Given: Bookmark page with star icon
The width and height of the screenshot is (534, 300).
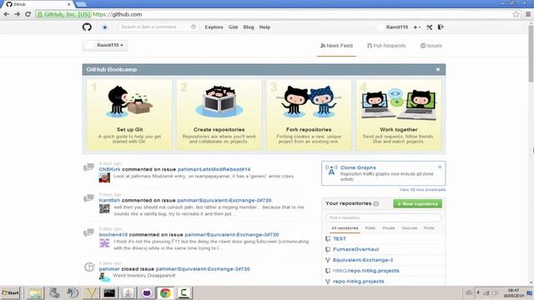Looking at the screenshot, I should point(516,14).
